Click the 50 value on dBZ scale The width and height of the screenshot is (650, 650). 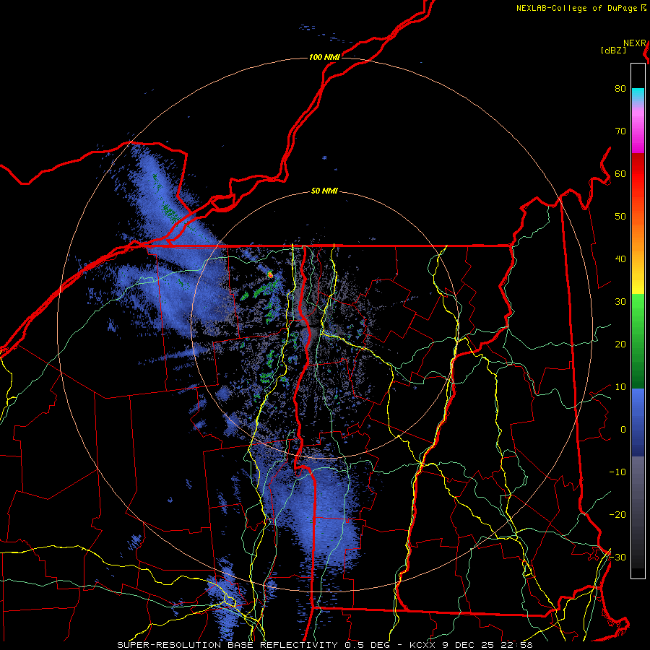click(x=620, y=217)
